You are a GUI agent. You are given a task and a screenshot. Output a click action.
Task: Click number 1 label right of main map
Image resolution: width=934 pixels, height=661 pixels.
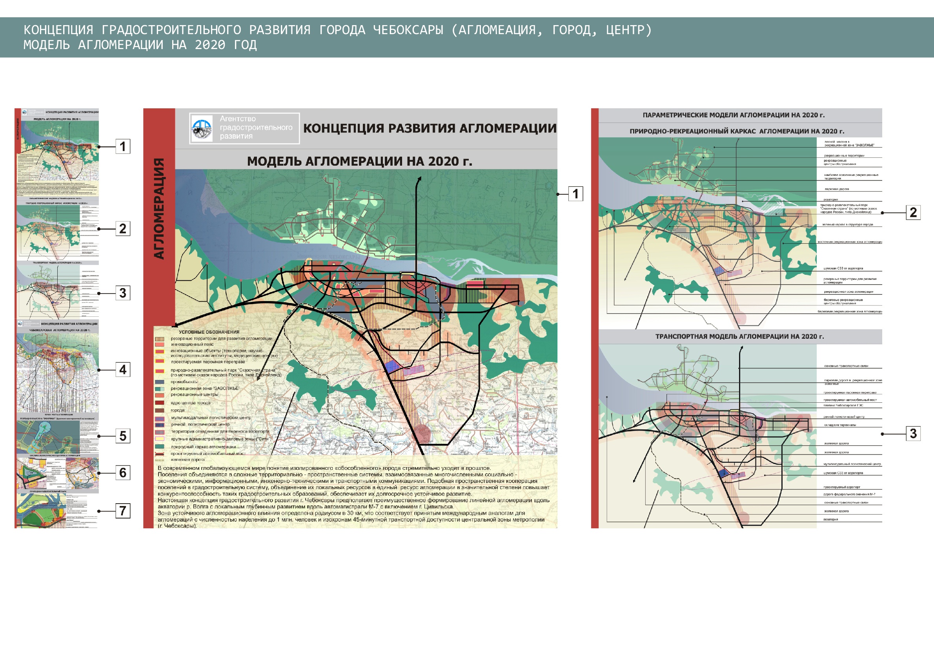point(575,194)
